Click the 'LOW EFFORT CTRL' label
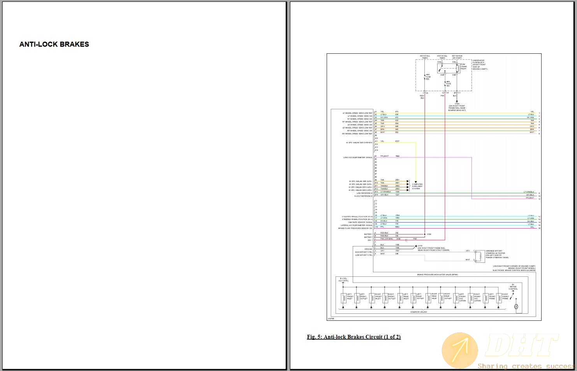The image size is (577, 371). (364, 255)
